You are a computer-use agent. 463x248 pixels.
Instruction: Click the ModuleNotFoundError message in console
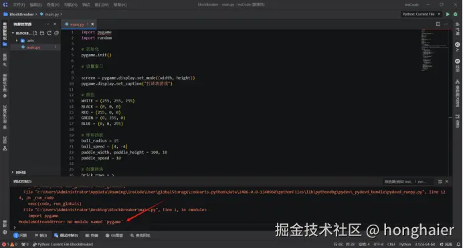[x=70, y=222]
